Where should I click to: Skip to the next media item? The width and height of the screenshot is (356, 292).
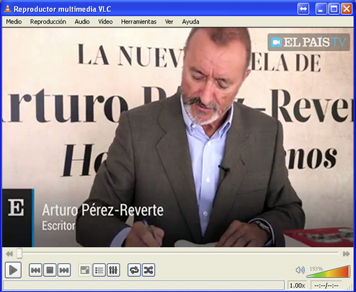coord(64,270)
